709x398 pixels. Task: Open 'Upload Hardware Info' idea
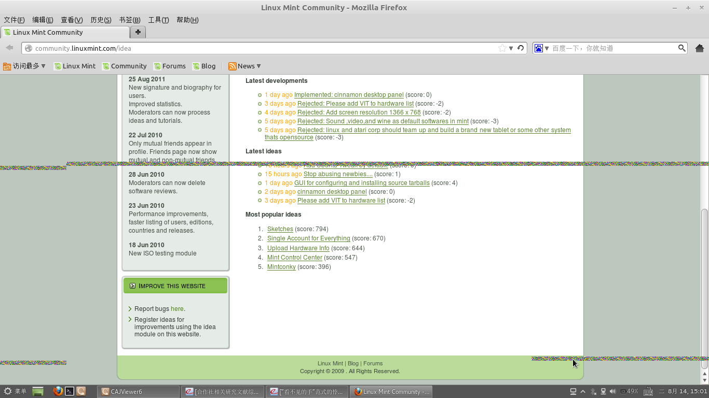[x=298, y=248]
